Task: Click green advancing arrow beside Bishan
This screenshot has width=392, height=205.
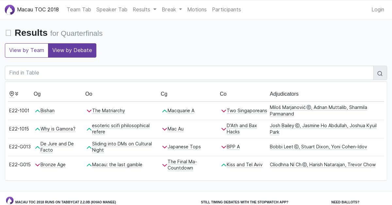Action: click(37, 111)
